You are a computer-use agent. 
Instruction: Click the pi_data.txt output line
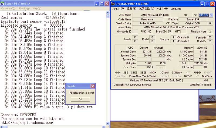point(49,107)
